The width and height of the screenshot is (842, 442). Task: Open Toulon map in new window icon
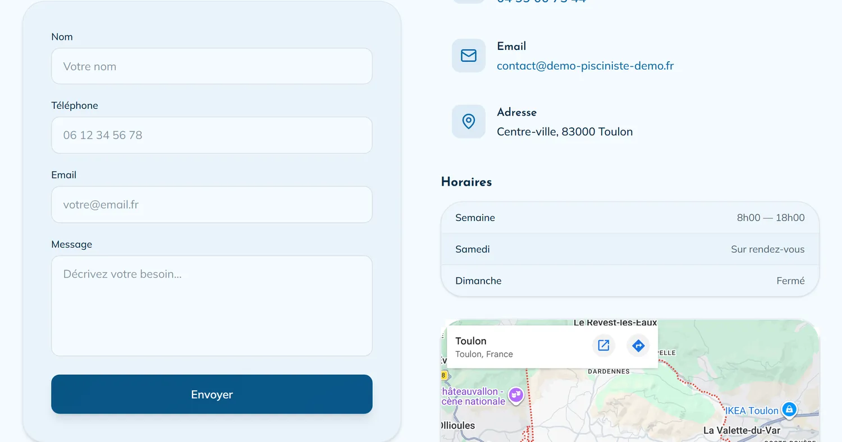click(x=603, y=346)
